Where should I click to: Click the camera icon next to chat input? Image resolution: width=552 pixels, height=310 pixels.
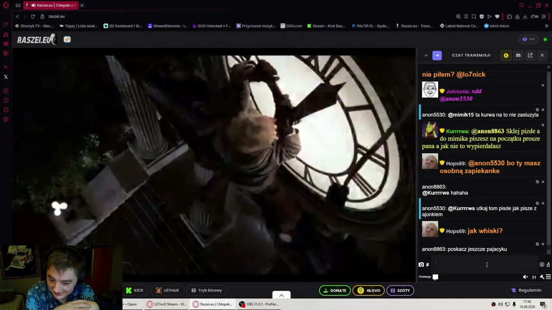coord(421,265)
